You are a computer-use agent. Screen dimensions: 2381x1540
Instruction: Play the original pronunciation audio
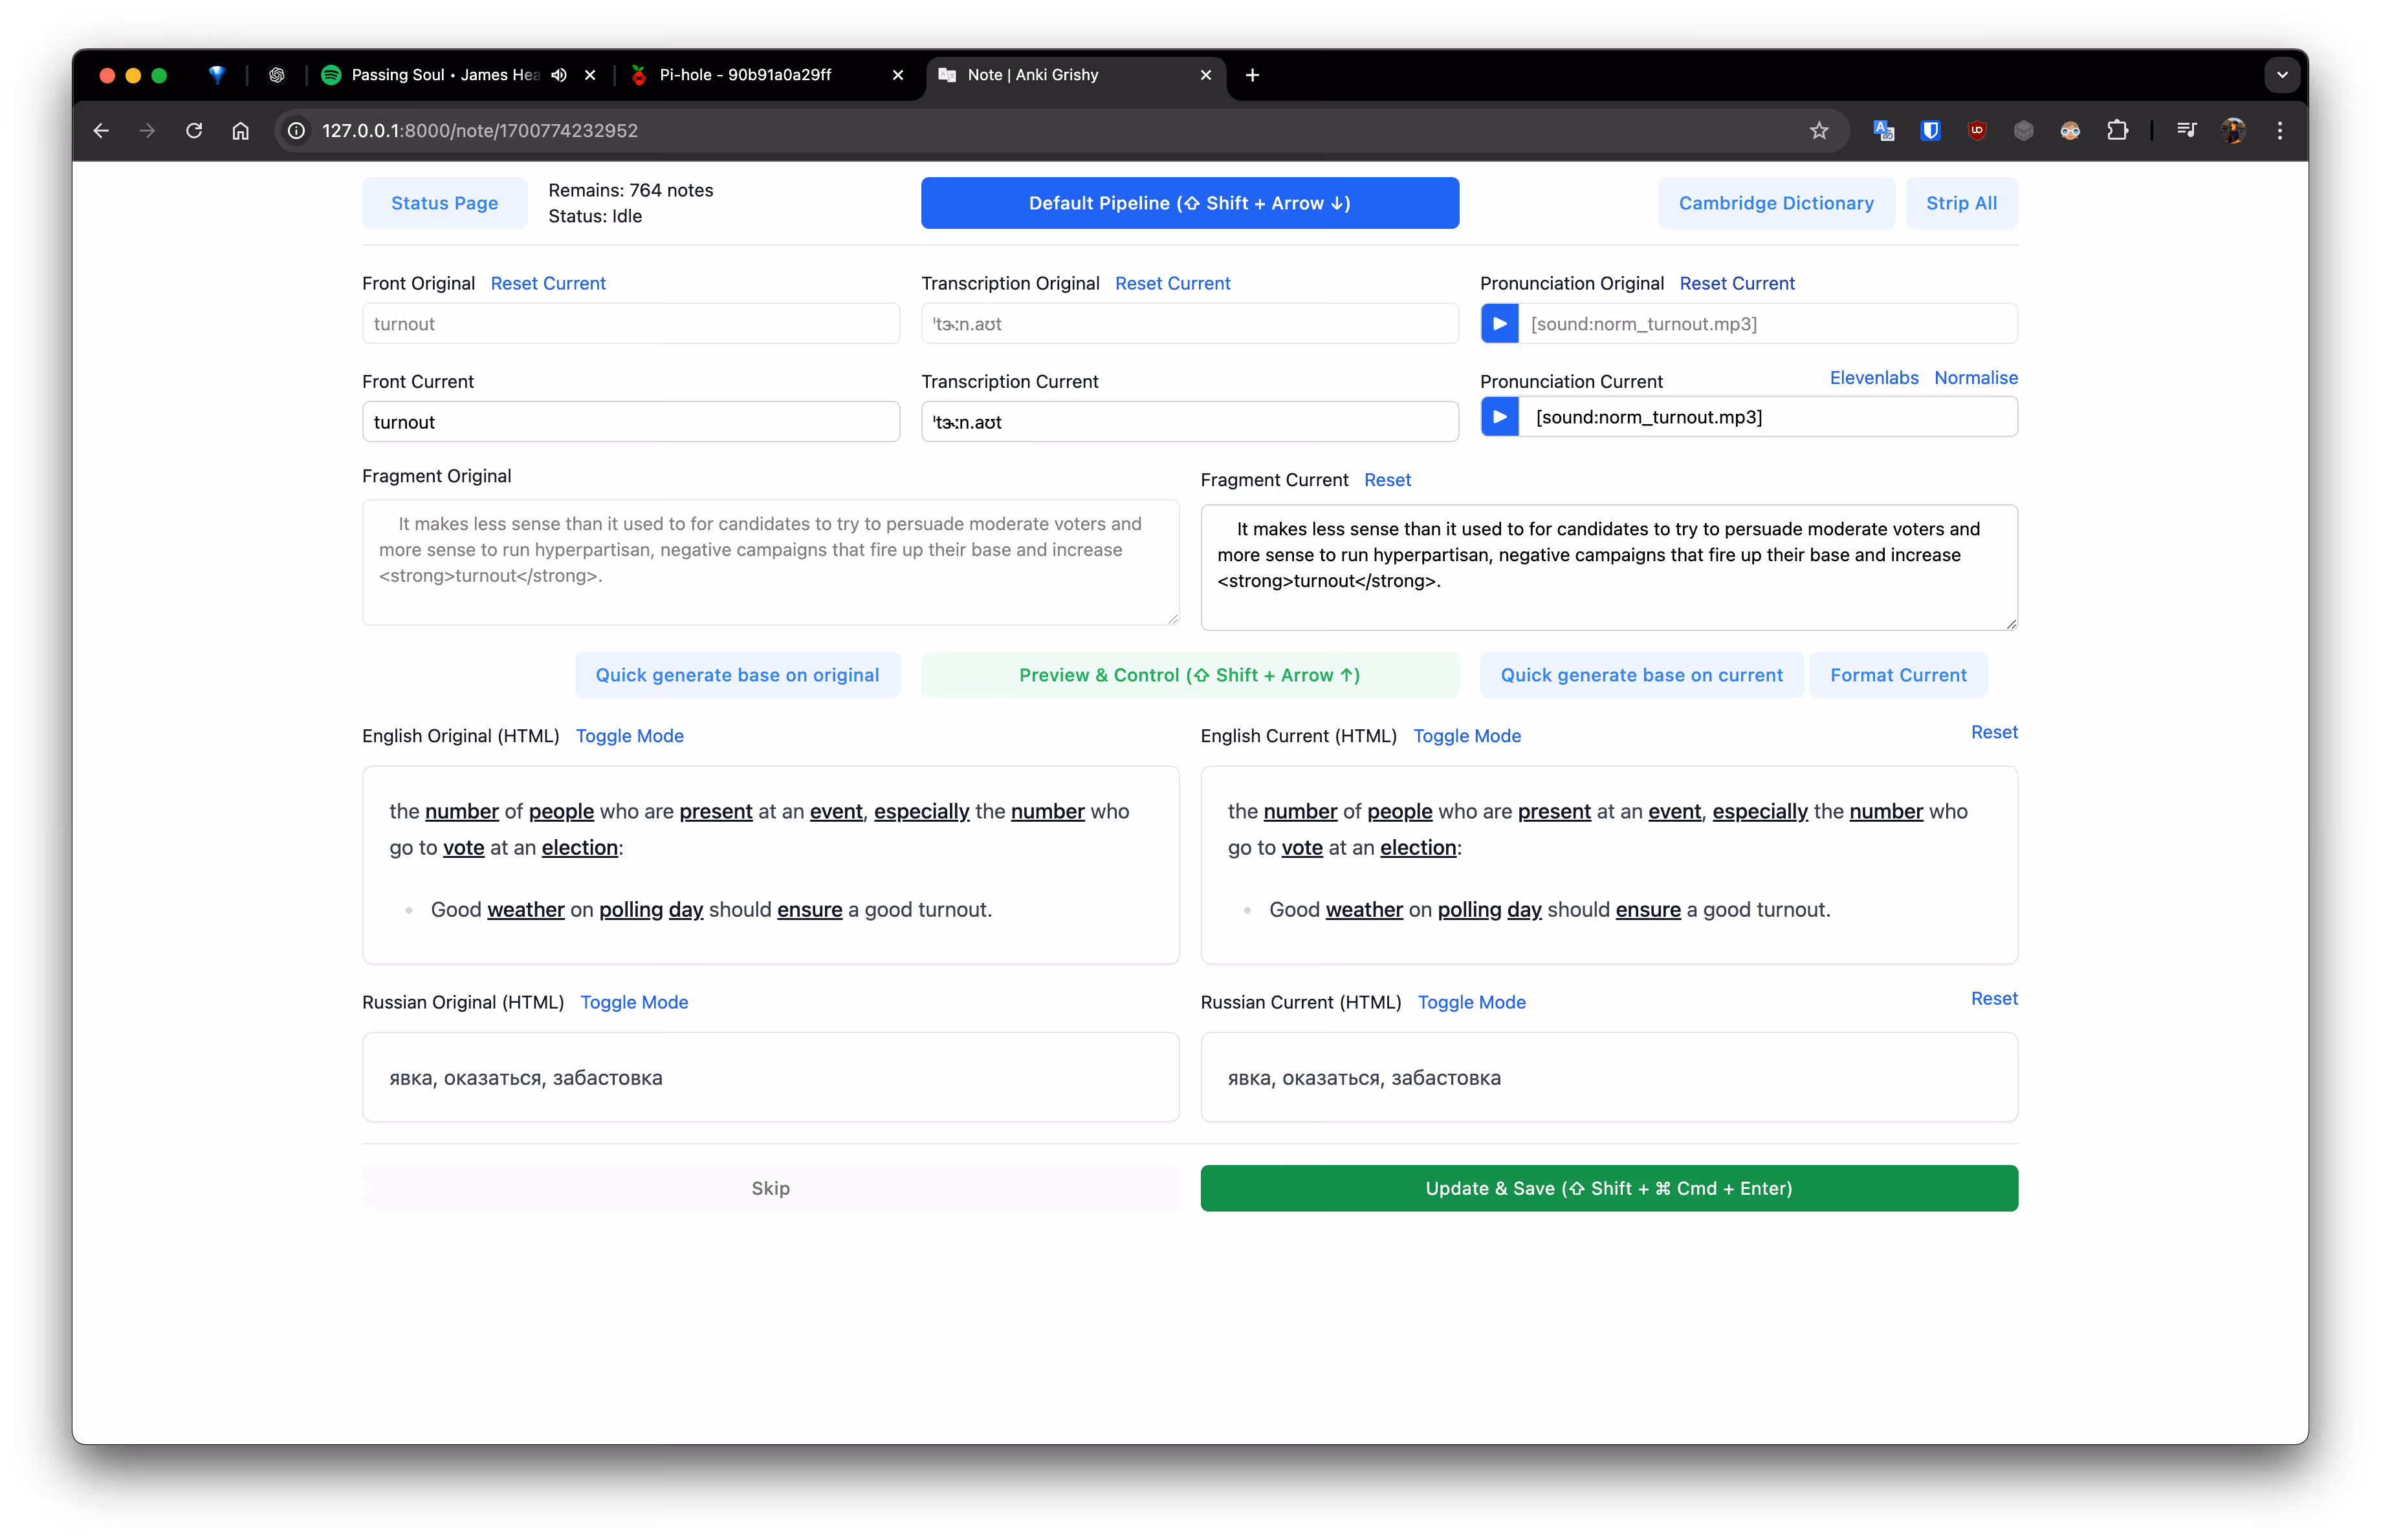[x=1498, y=324]
